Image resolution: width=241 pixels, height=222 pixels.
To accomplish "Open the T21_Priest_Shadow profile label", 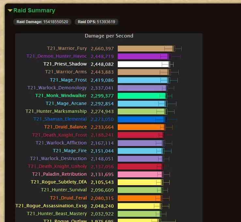I will [65, 64].
